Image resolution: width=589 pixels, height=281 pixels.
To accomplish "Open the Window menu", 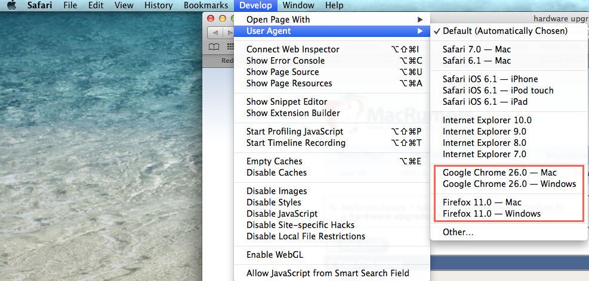I will (x=298, y=5).
